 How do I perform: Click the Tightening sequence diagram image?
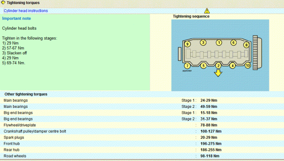tap(220, 55)
